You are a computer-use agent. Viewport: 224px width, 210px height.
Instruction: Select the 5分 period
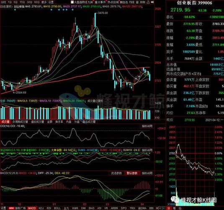16,2
